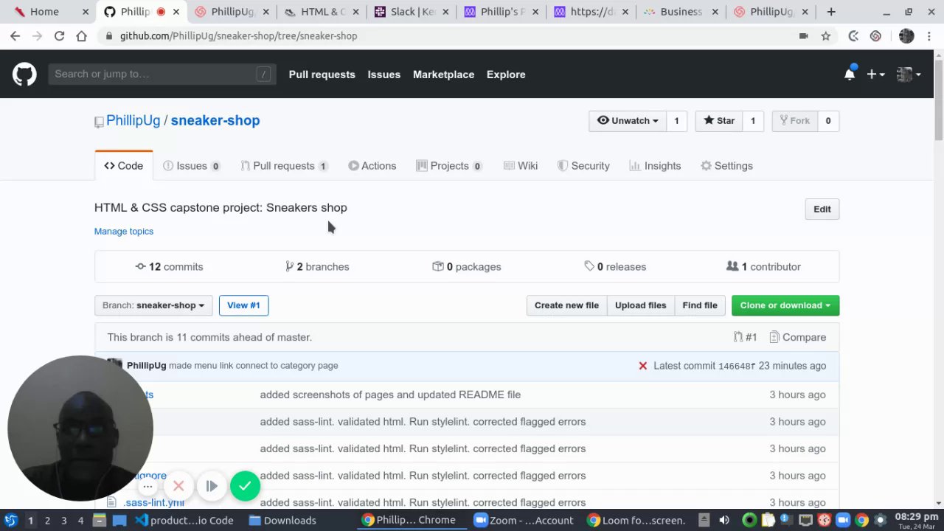Open the Loom extension icon
The width and height of the screenshot is (944, 531).
point(875,35)
